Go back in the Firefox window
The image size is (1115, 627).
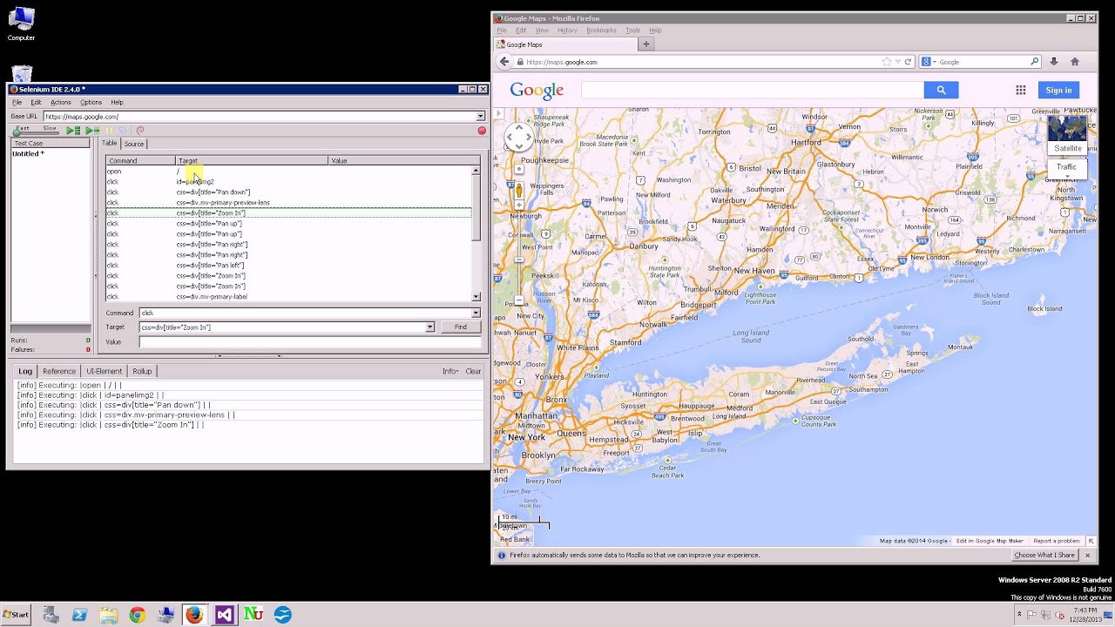click(503, 62)
